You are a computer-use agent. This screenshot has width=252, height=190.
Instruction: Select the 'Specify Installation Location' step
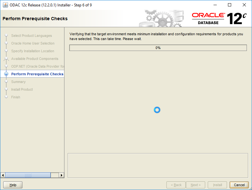point(33,51)
